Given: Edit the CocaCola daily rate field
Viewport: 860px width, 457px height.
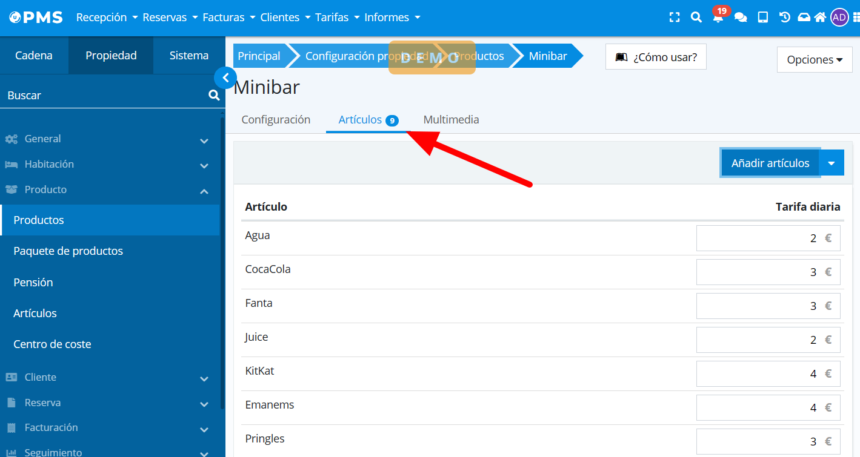Looking at the screenshot, I should point(768,272).
